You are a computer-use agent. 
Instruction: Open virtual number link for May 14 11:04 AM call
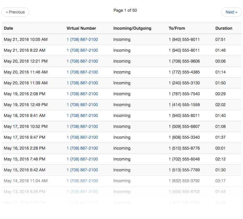click(x=82, y=181)
